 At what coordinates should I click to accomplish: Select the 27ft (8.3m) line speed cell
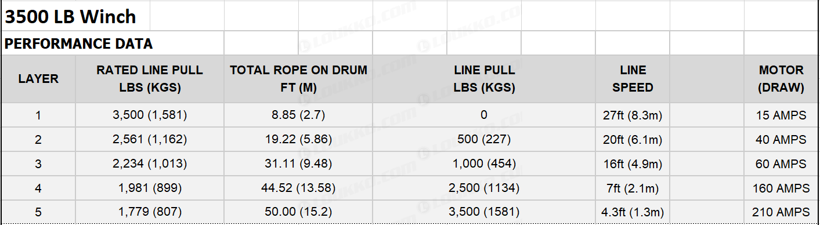pos(633,115)
